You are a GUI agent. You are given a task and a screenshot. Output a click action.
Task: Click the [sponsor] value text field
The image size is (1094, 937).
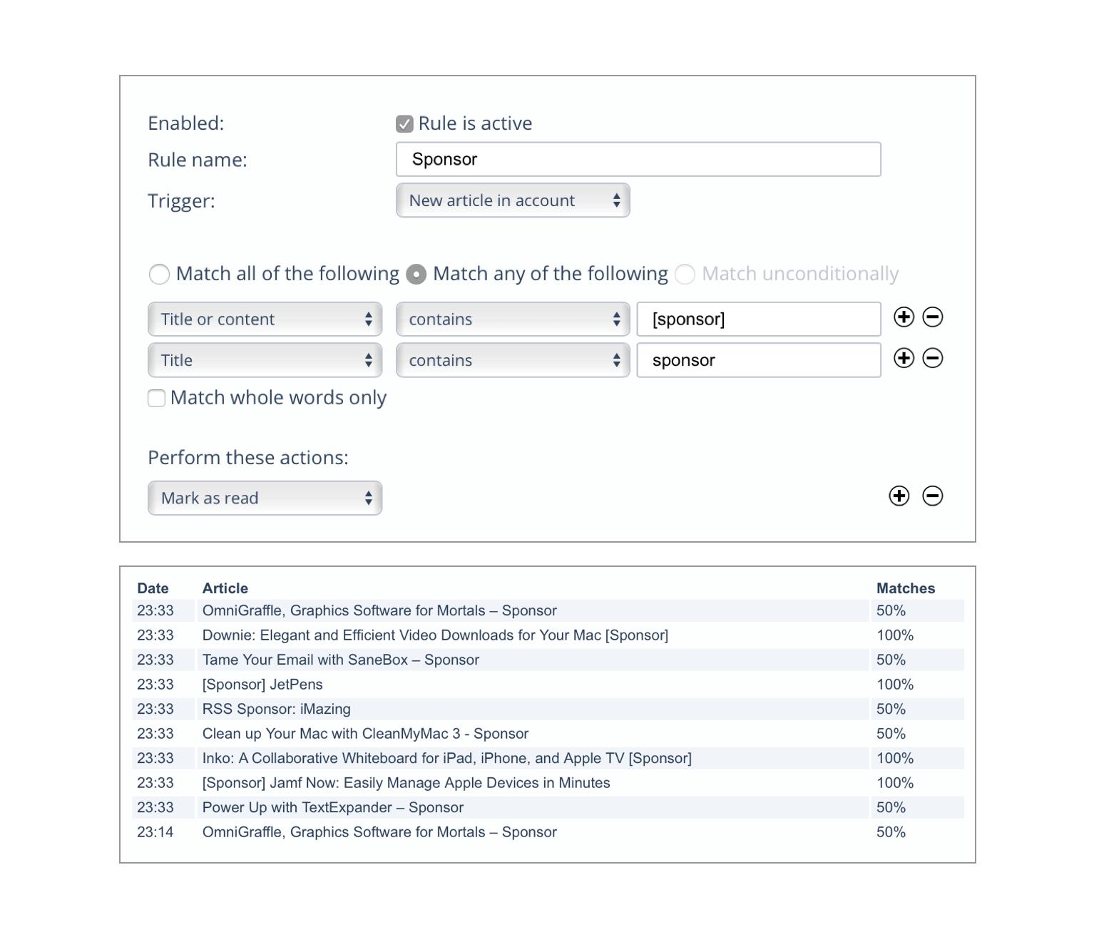click(x=758, y=319)
